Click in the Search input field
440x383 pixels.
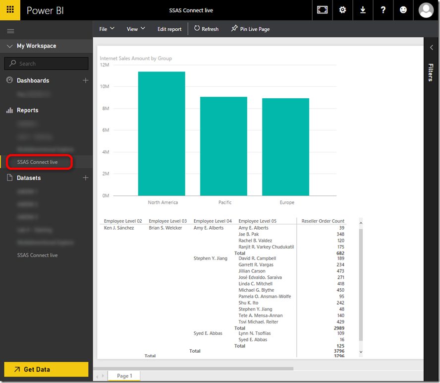click(46, 64)
